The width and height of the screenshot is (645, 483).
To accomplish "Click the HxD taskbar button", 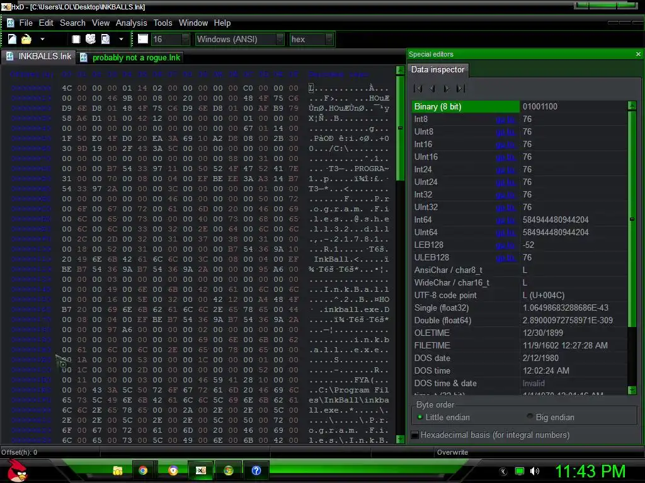I will (201, 470).
